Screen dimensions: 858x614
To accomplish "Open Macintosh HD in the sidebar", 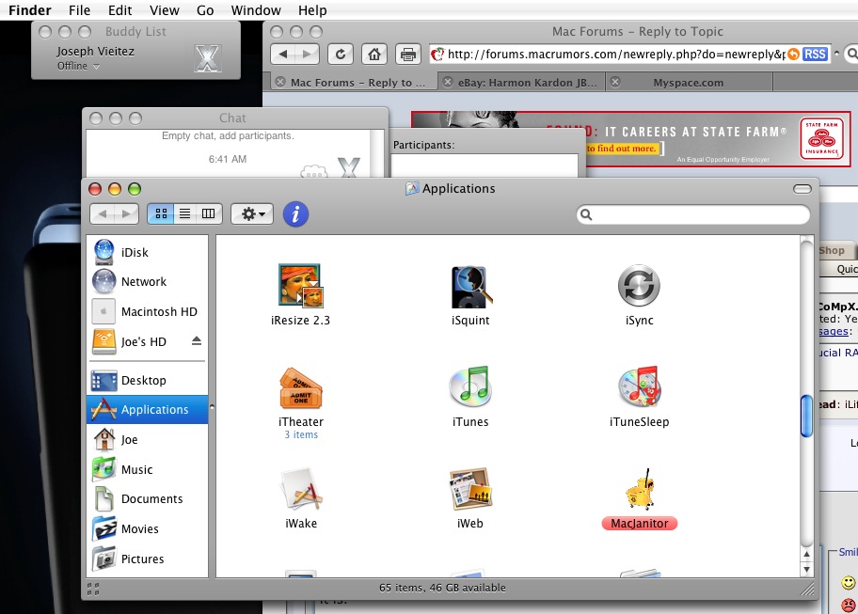I will (x=147, y=311).
